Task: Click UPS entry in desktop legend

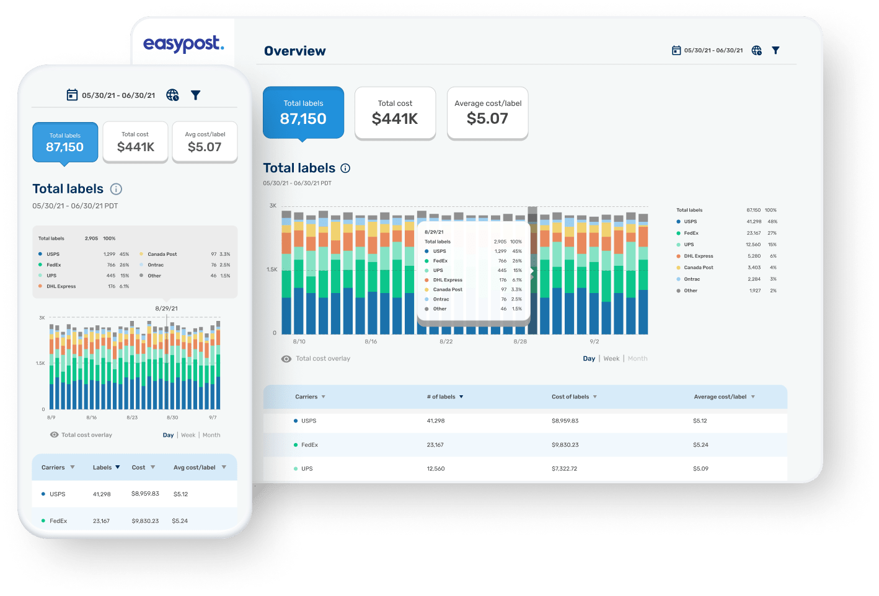Action: pyautogui.click(x=726, y=245)
